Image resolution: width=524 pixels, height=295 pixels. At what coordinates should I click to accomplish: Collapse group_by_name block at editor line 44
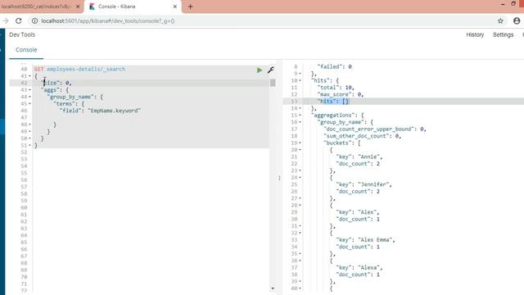[29, 97]
